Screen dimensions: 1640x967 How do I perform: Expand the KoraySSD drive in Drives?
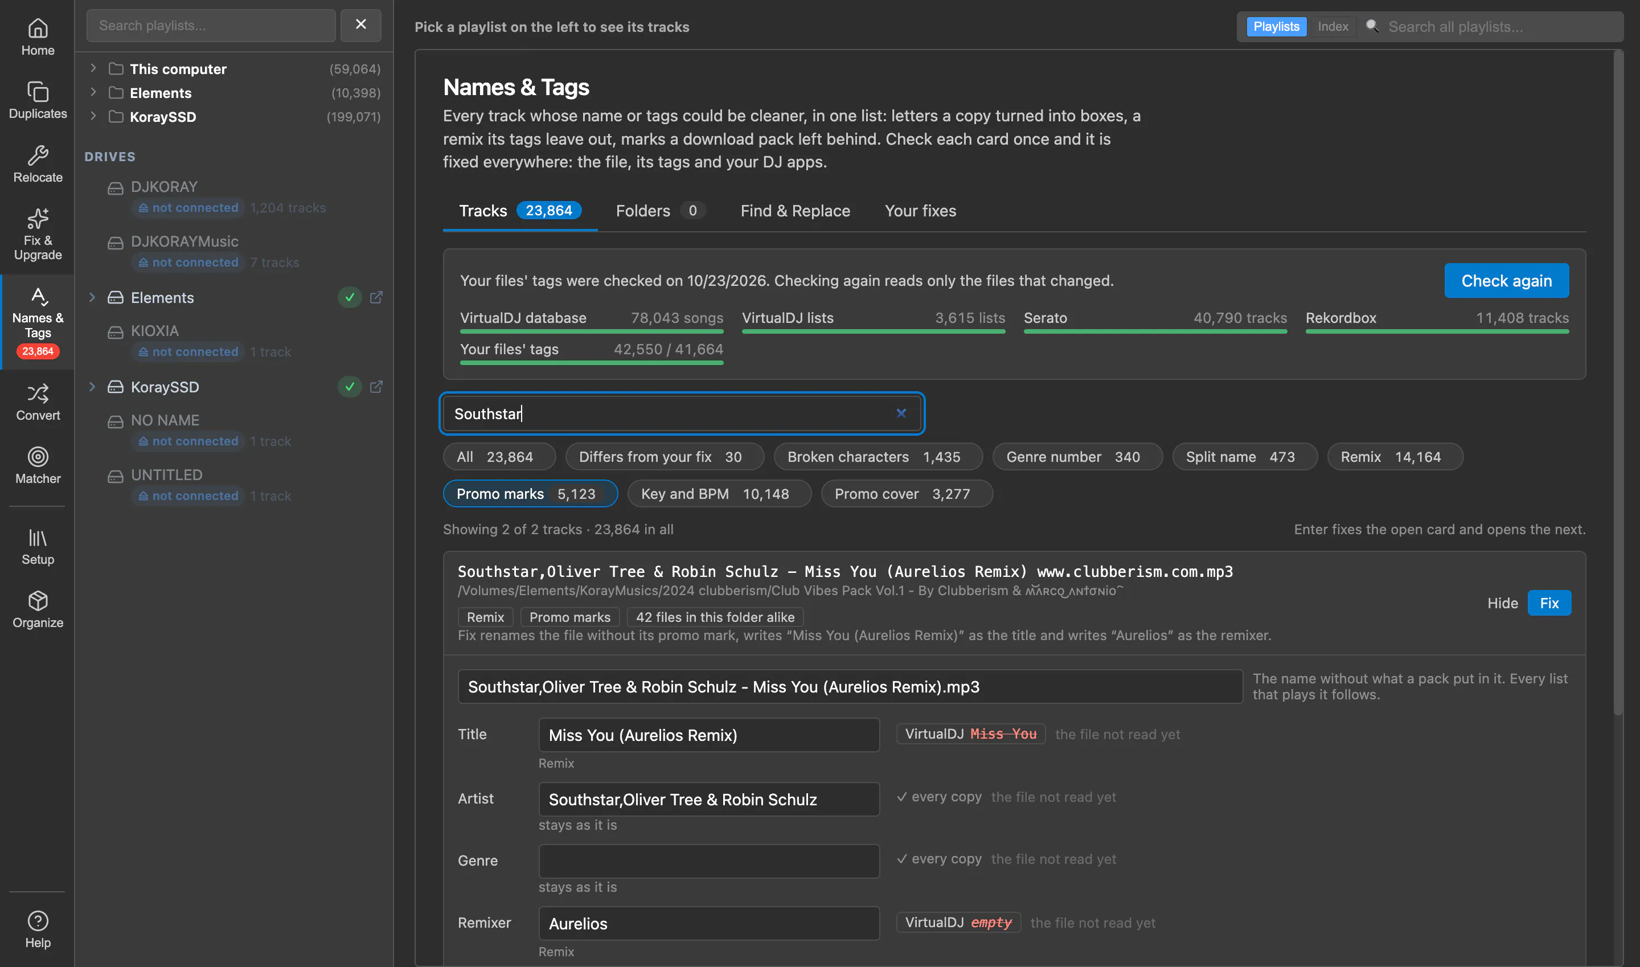[x=92, y=387]
